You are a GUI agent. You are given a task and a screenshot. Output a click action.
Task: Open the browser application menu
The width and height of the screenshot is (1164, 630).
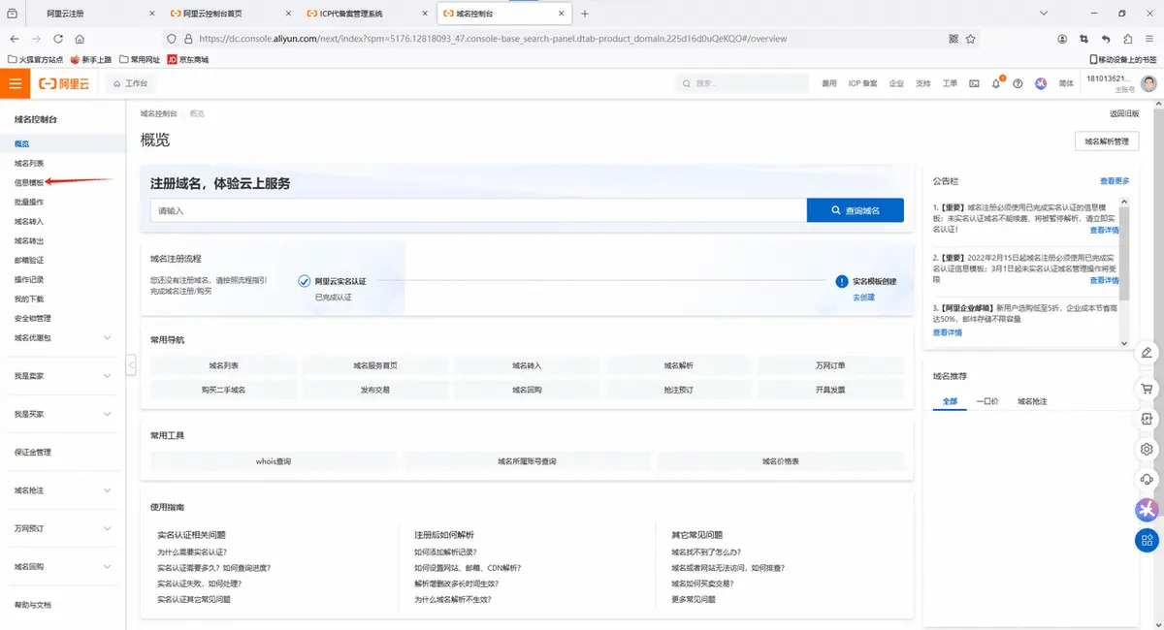coord(1149,39)
